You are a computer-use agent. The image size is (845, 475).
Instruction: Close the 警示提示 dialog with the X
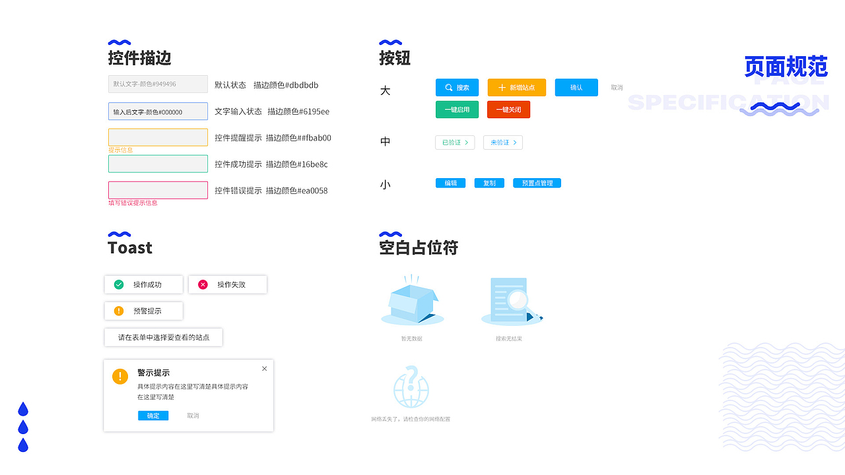[x=264, y=368]
